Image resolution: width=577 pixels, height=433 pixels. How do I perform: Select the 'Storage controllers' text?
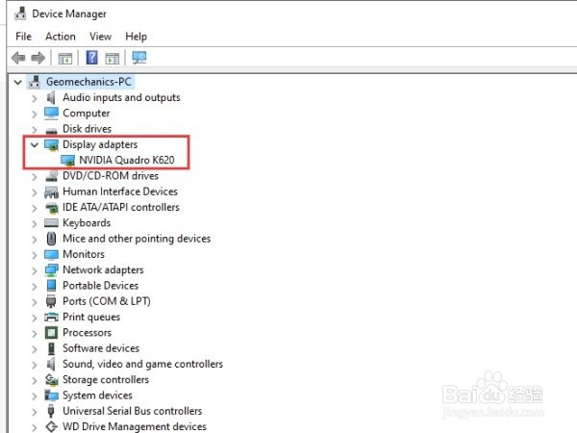(106, 380)
